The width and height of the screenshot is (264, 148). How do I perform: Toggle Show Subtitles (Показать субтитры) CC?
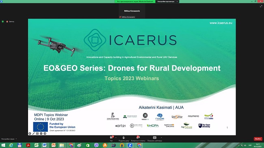point(155,139)
